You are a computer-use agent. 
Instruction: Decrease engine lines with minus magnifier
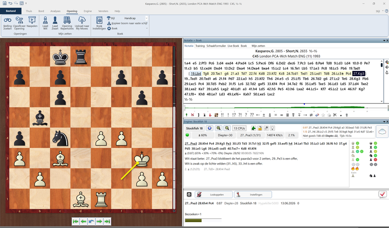[227, 128]
